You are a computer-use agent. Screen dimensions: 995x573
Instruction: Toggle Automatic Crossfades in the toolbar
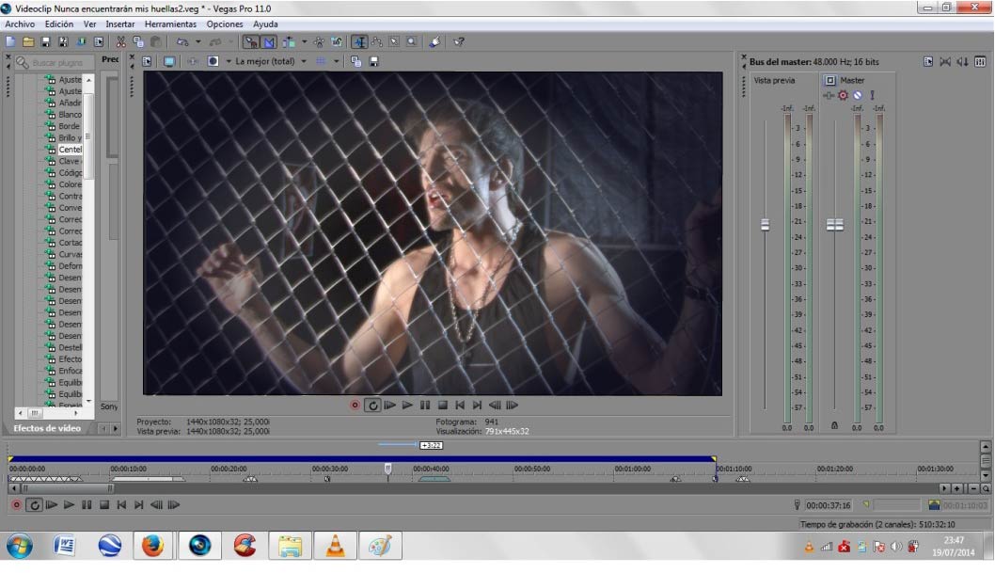tap(269, 42)
